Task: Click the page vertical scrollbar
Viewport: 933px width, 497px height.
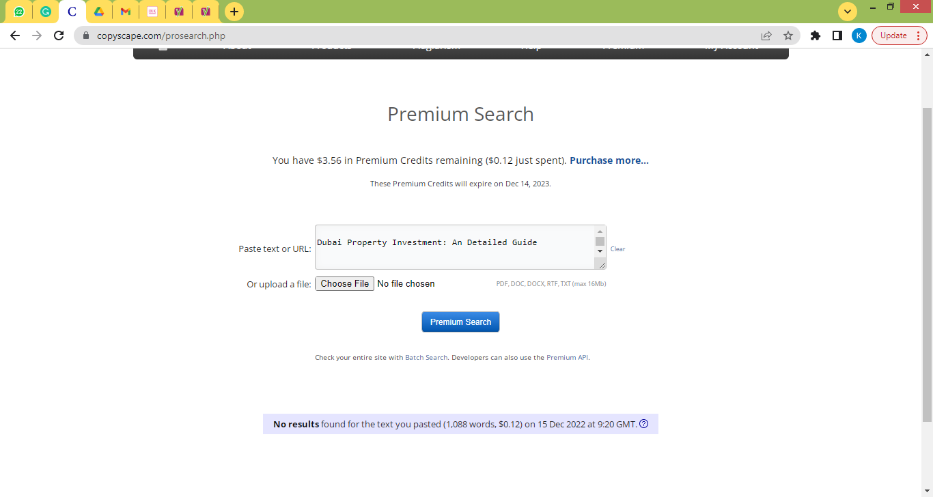Action: tap(927, 265)
